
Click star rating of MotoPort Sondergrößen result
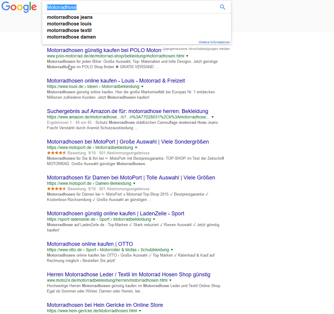57,153
